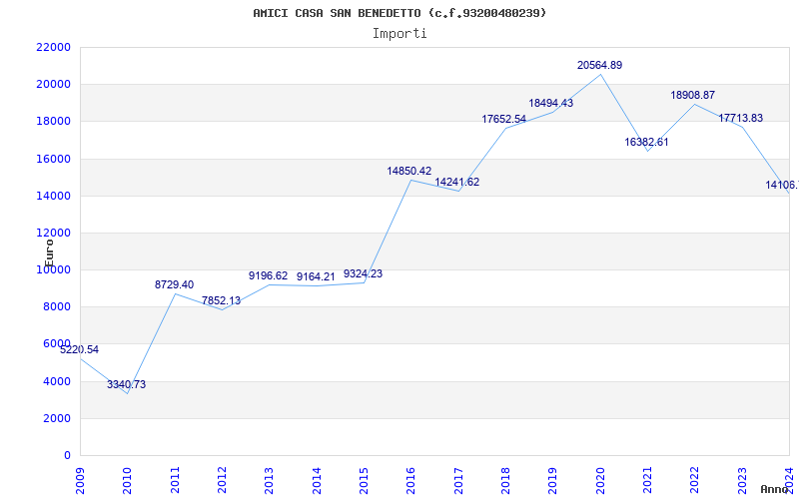The width and height of the screenshot is (799, 499).
Task: Click the y-axis tick 16000
Action: pos(54,159)
